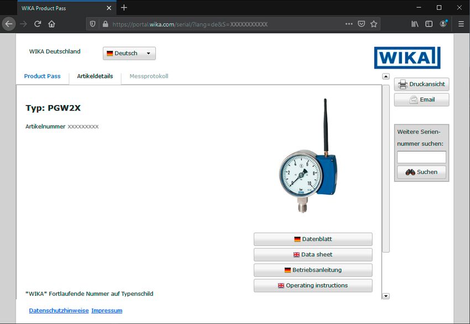Focus the serial number search field

(x=421, y=157)
